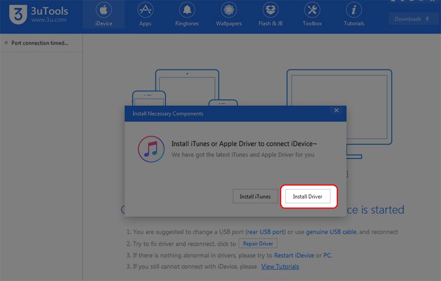
Task: Close the Install Necessary Components dialog
Action: click(x=336, y=110)
